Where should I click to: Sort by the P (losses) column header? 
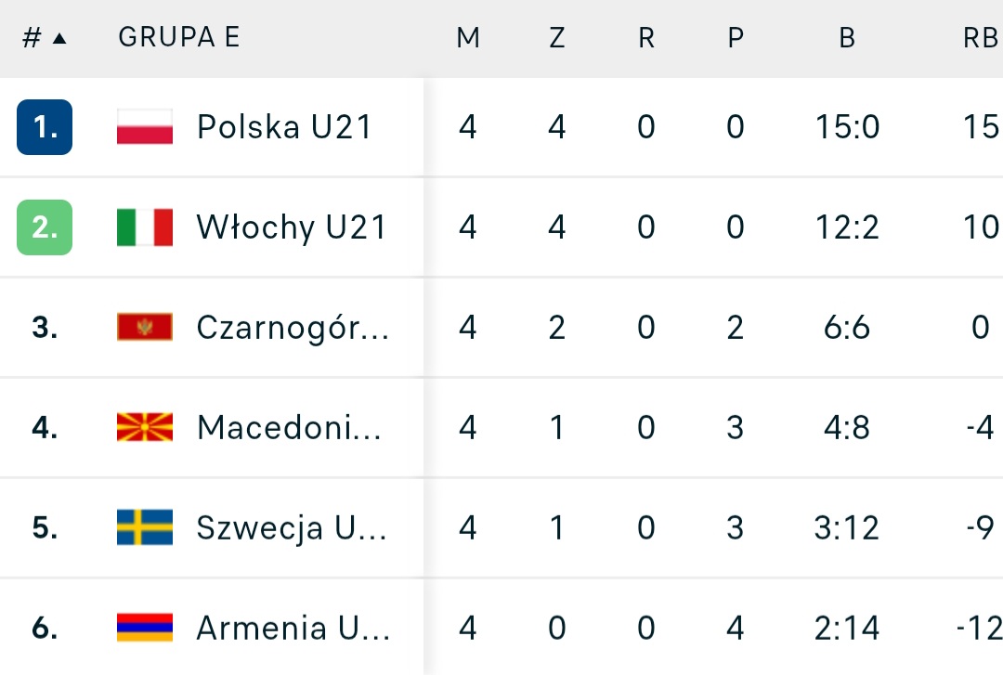(x=736, y=38)
